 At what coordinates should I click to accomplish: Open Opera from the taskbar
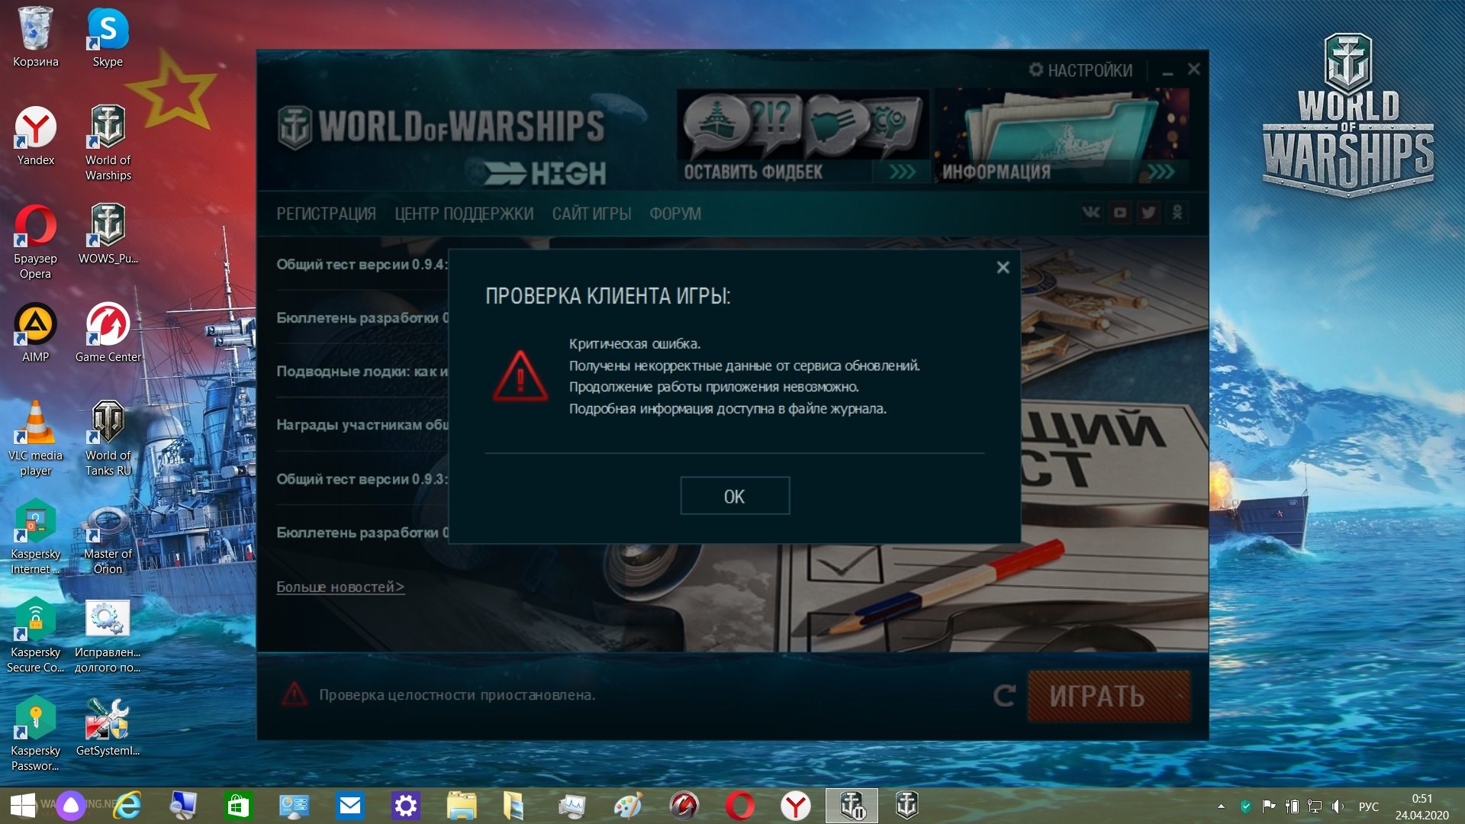739,806
